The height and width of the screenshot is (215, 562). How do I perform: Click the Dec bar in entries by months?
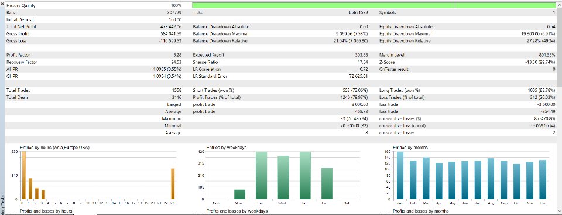coord(542,179)
